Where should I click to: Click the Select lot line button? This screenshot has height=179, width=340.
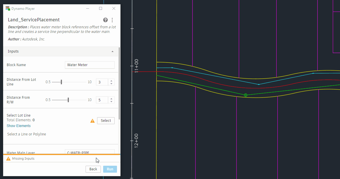coord(106,121)
